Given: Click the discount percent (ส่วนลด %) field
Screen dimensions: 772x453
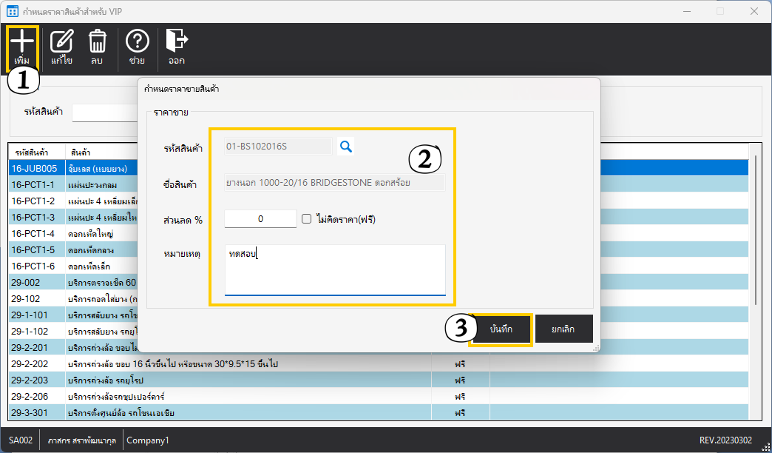Looking at the screenshot, I should (260, 218).
